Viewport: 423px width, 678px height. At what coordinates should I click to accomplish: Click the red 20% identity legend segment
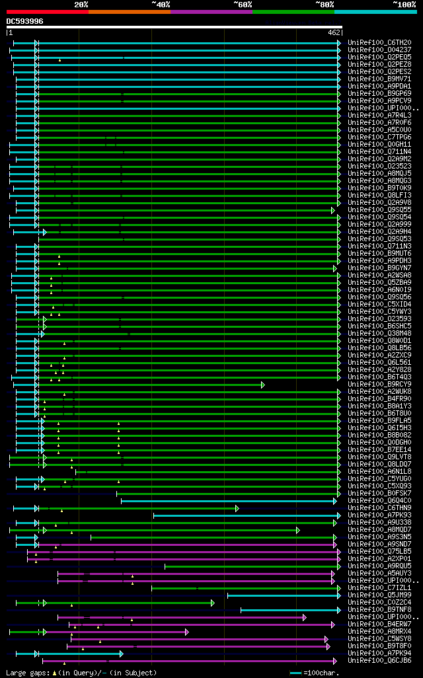[48, 12]
